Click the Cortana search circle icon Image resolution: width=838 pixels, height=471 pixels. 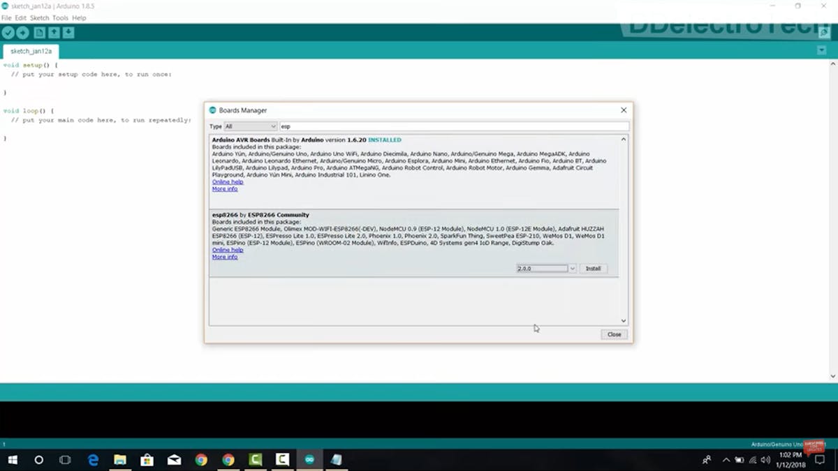click(39, 460)
